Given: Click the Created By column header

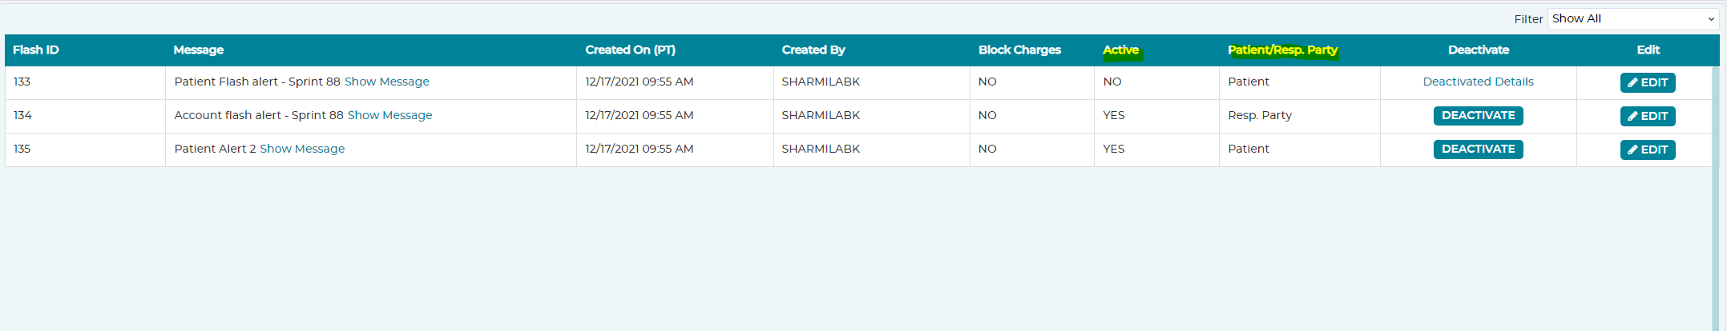Looking at the screenshot, I should click(813, 50).
